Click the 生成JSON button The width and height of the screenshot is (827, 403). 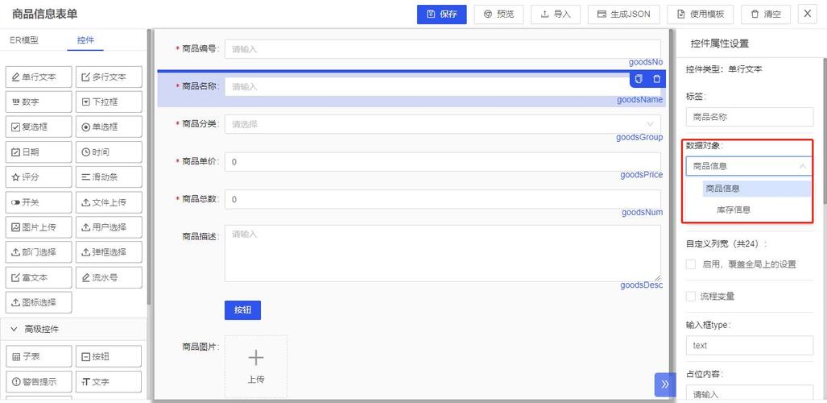click(x=624, y=15)
